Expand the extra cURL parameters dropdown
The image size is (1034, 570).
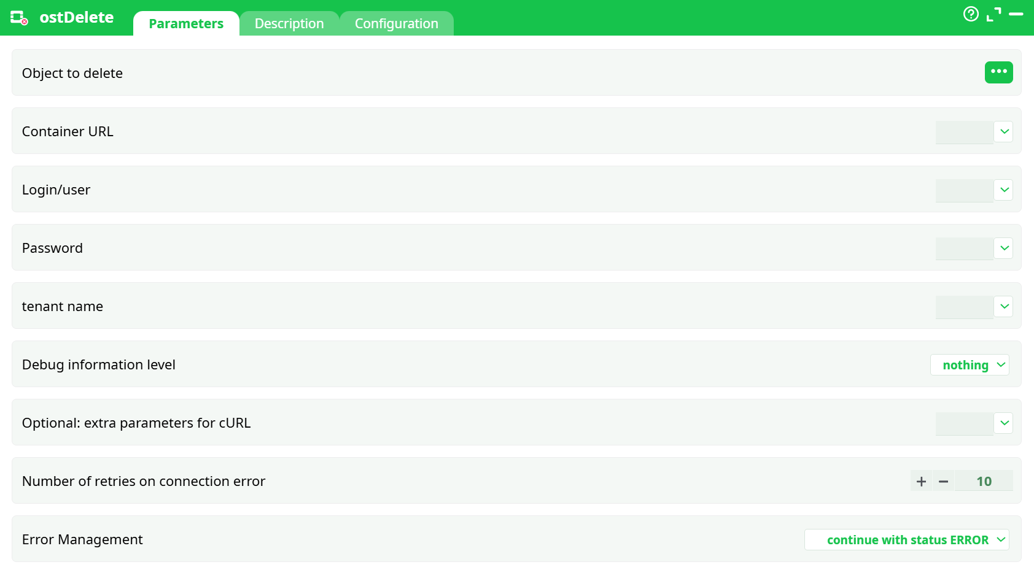coord(1004,423)
